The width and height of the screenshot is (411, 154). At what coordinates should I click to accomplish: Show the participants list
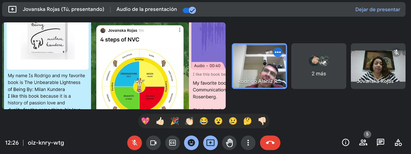(x=363, y=143)
